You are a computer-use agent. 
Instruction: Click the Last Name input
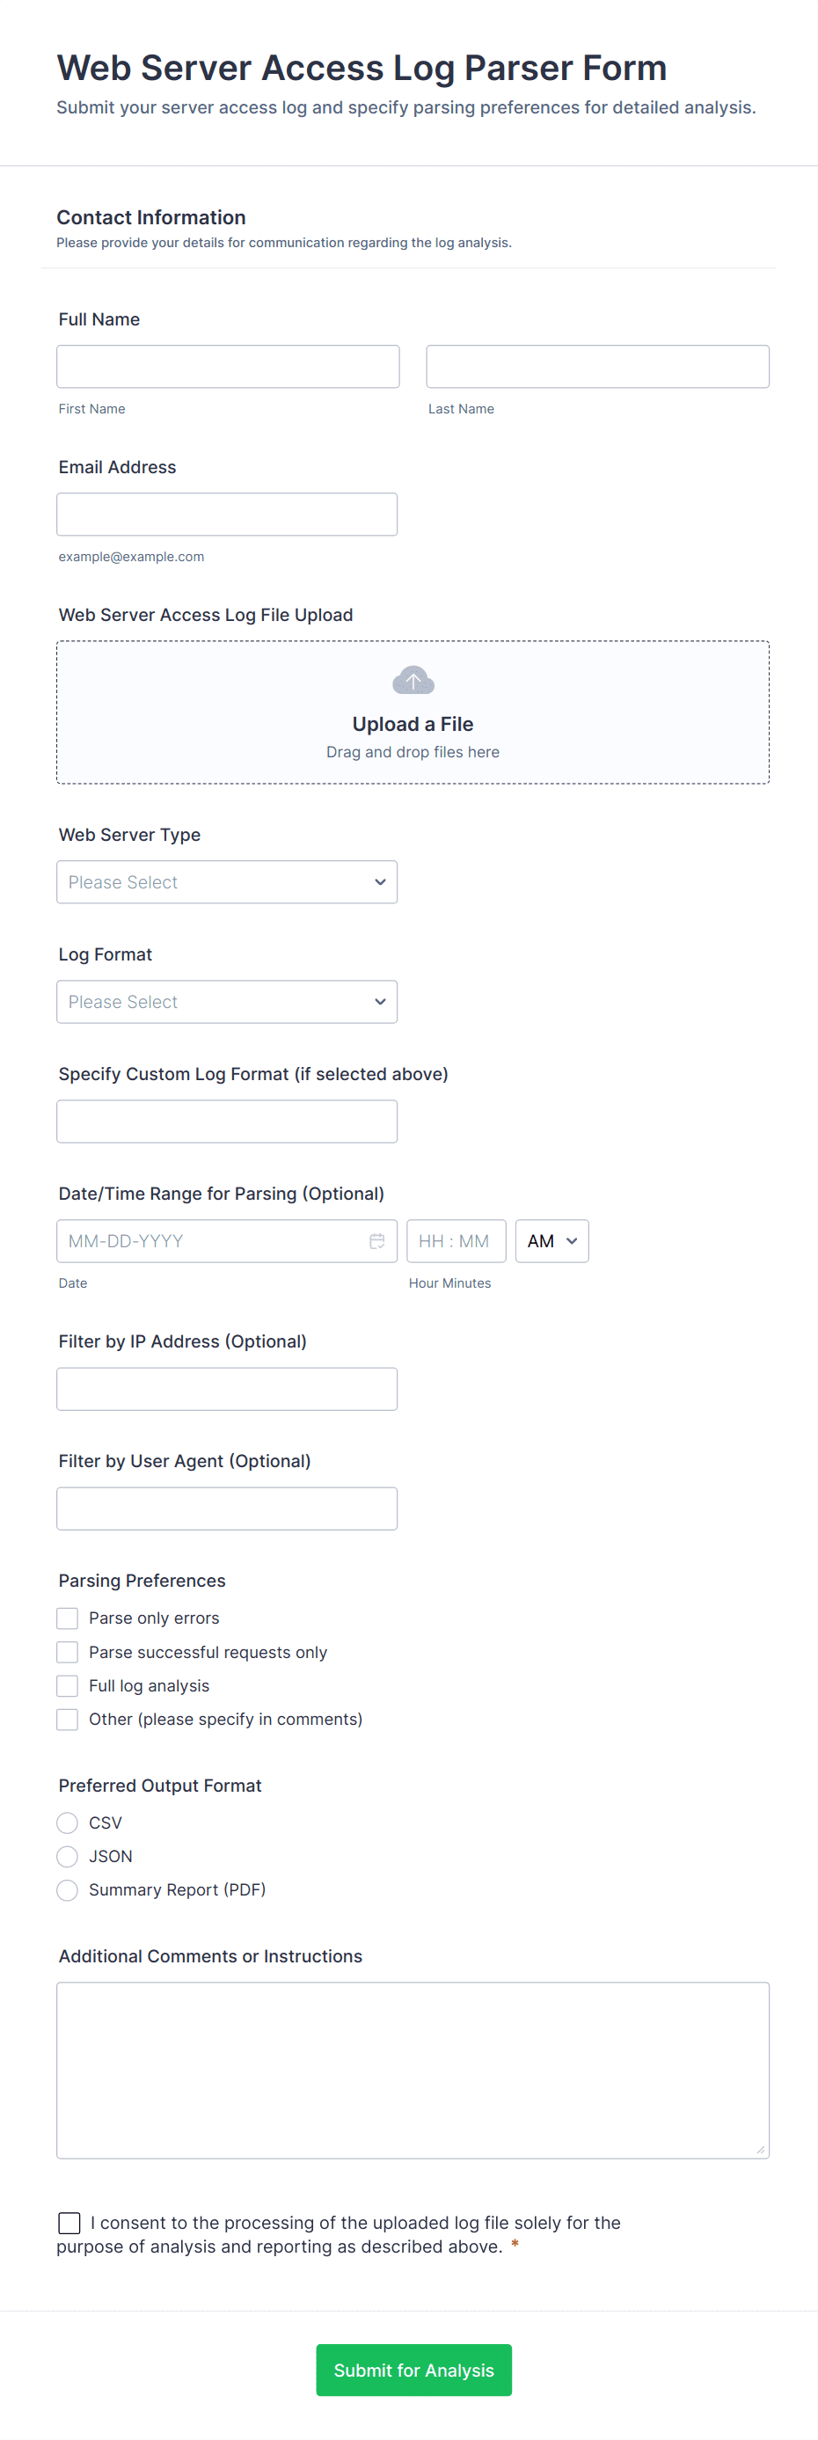(x=597, y=367)
